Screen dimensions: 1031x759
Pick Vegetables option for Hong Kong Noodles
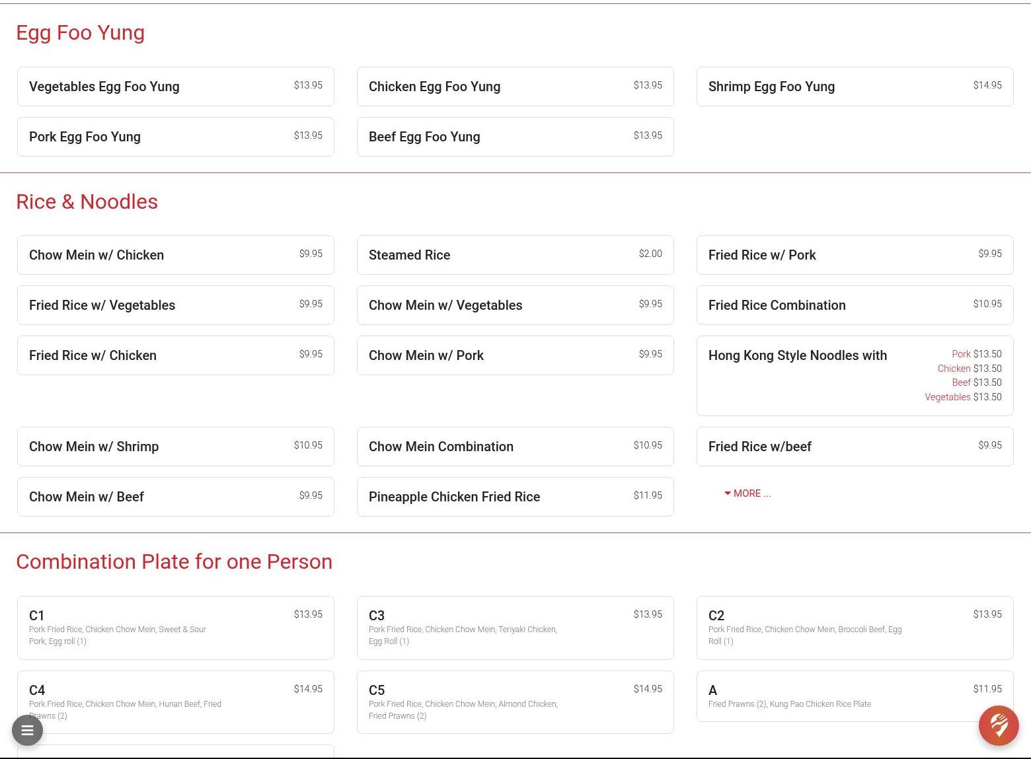963,397
